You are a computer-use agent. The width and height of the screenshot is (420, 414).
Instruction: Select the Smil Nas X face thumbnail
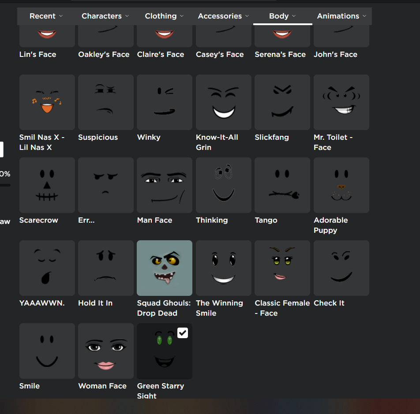(x=47, y=102)
